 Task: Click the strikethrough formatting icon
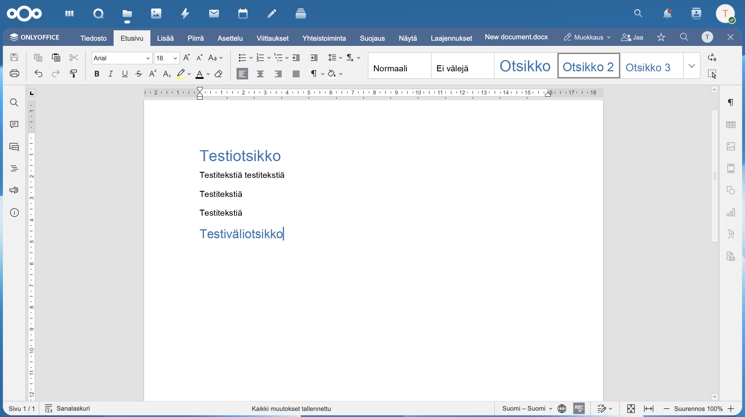point(139,74)
